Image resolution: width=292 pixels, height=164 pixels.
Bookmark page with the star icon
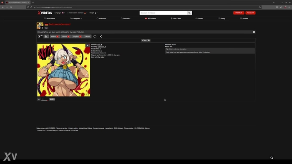point(259,7)
